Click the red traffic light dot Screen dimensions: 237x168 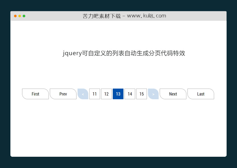15,16
